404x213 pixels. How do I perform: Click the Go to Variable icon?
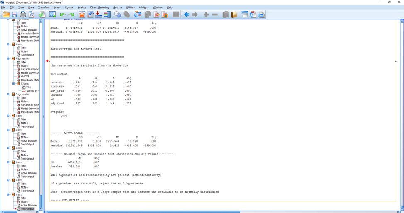click(x=99, y=15)
